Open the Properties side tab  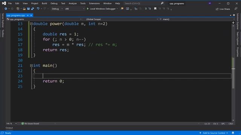[x=238, y=52]
